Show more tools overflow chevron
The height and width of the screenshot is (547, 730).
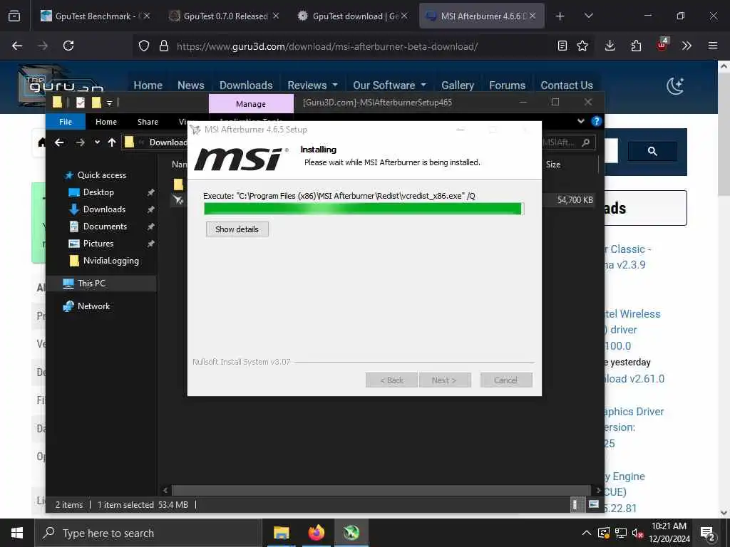point(687,46)
